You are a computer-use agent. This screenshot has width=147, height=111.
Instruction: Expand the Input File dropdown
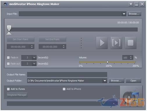(x=124, y=14)
